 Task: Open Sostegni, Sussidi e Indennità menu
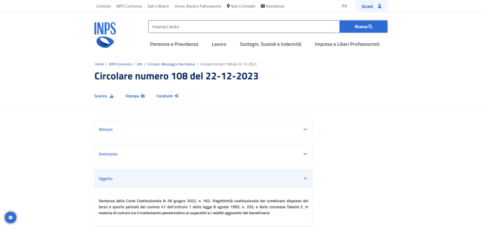tap(270, 44)
